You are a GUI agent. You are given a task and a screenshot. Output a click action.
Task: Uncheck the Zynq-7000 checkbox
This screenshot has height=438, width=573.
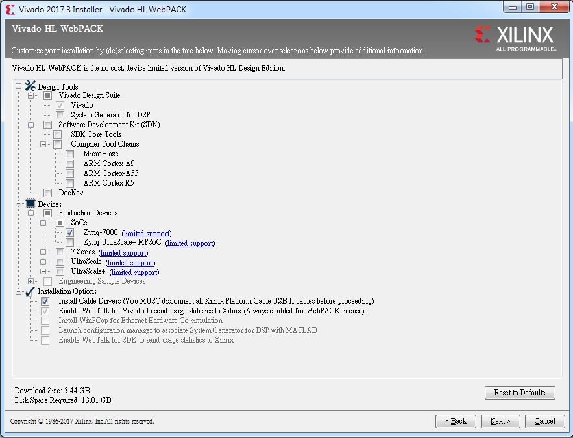70,233
